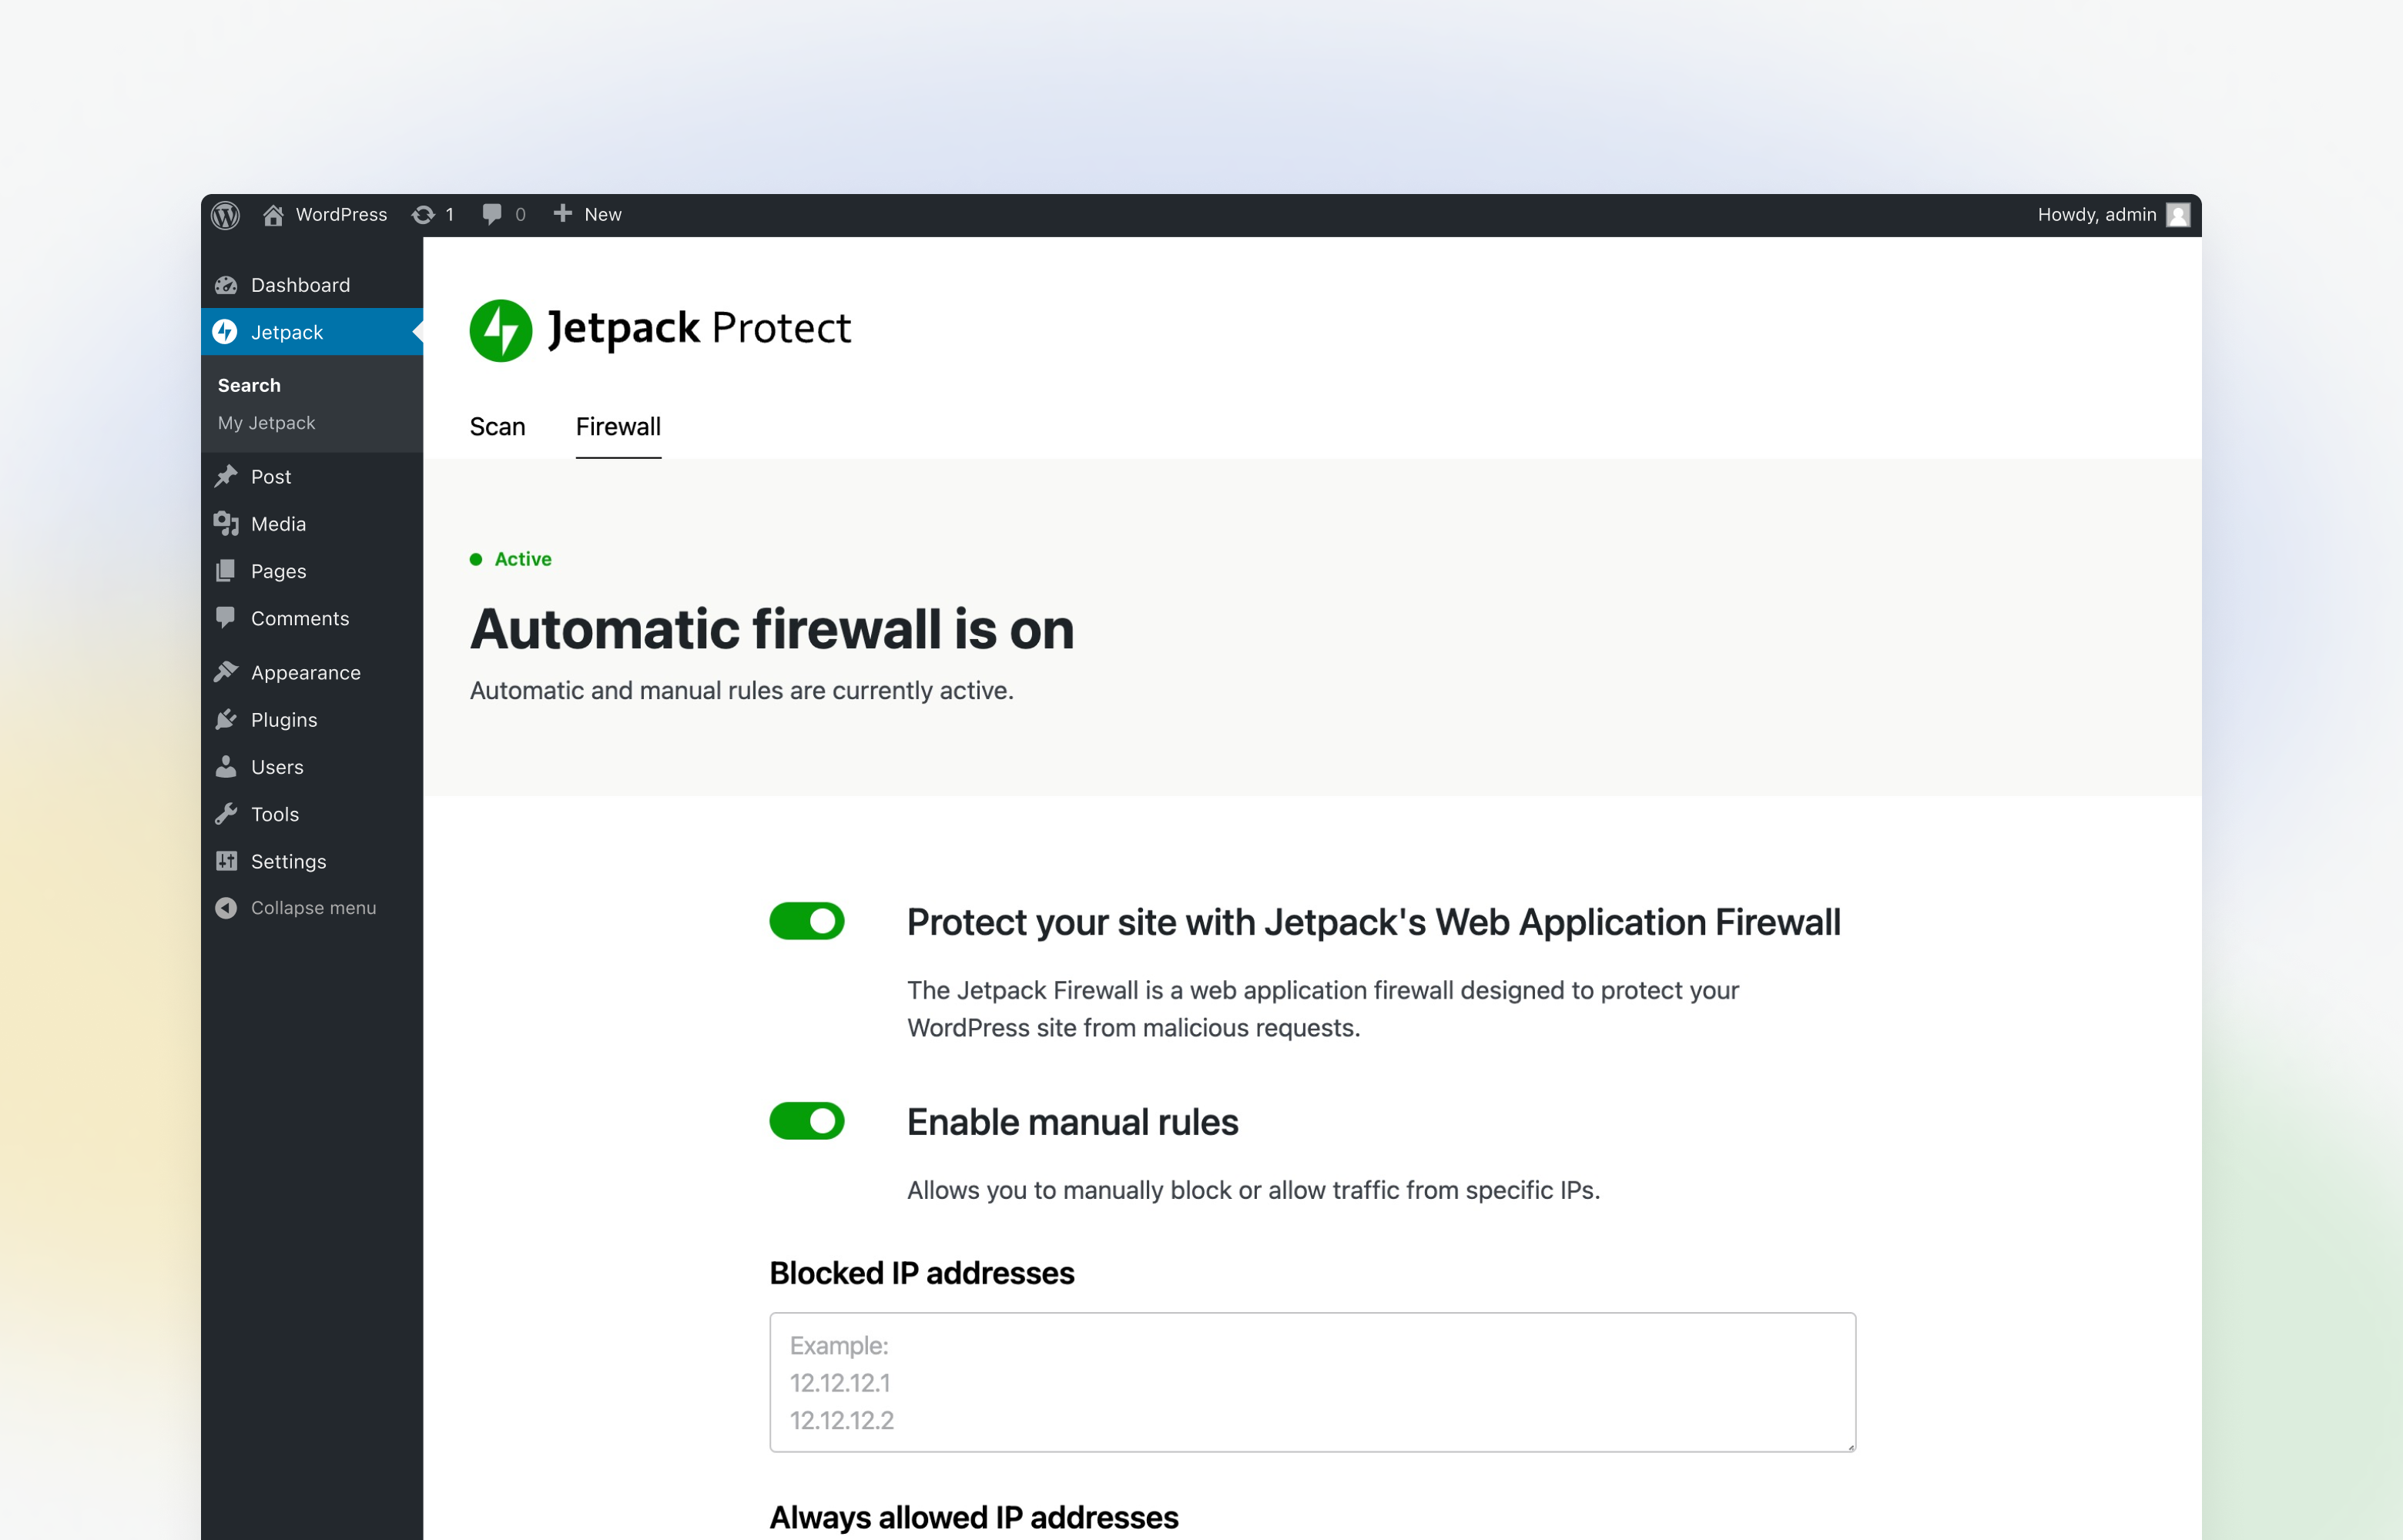
Task: Disable the Web Application Firewall toggle
Action: point(806,920)
